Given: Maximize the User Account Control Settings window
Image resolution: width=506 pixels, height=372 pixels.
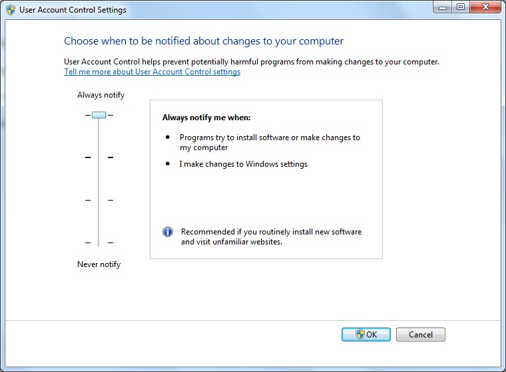Looking at the screenshot, I should click(x=461, y=7).
